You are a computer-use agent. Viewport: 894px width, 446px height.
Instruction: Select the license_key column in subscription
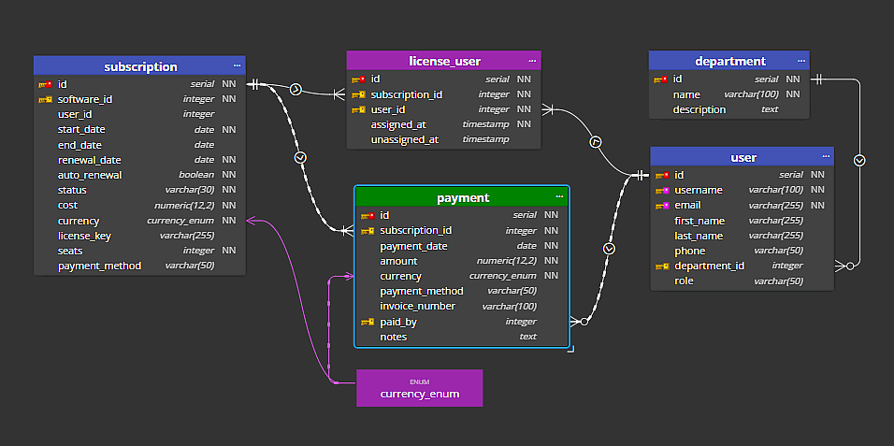pos(139,236)
